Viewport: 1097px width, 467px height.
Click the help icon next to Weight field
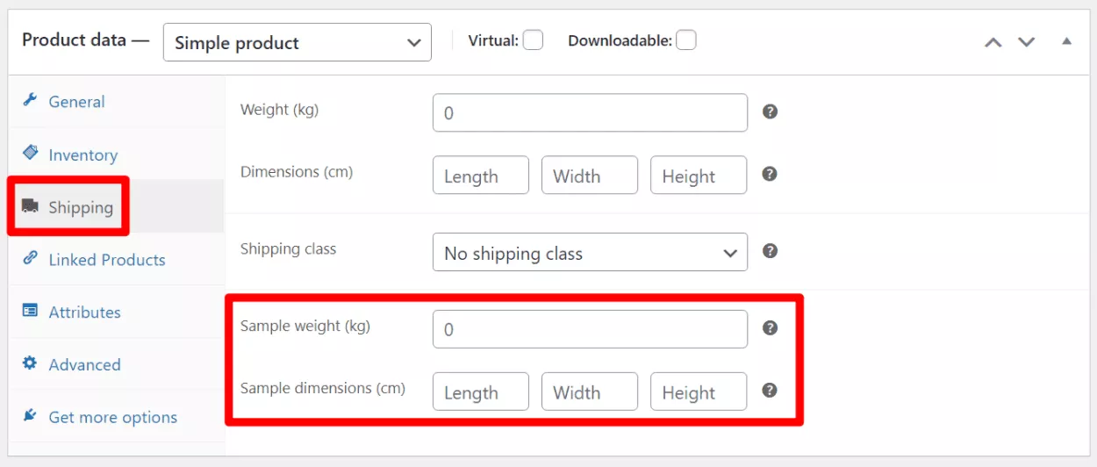click(x=770, y=111)
